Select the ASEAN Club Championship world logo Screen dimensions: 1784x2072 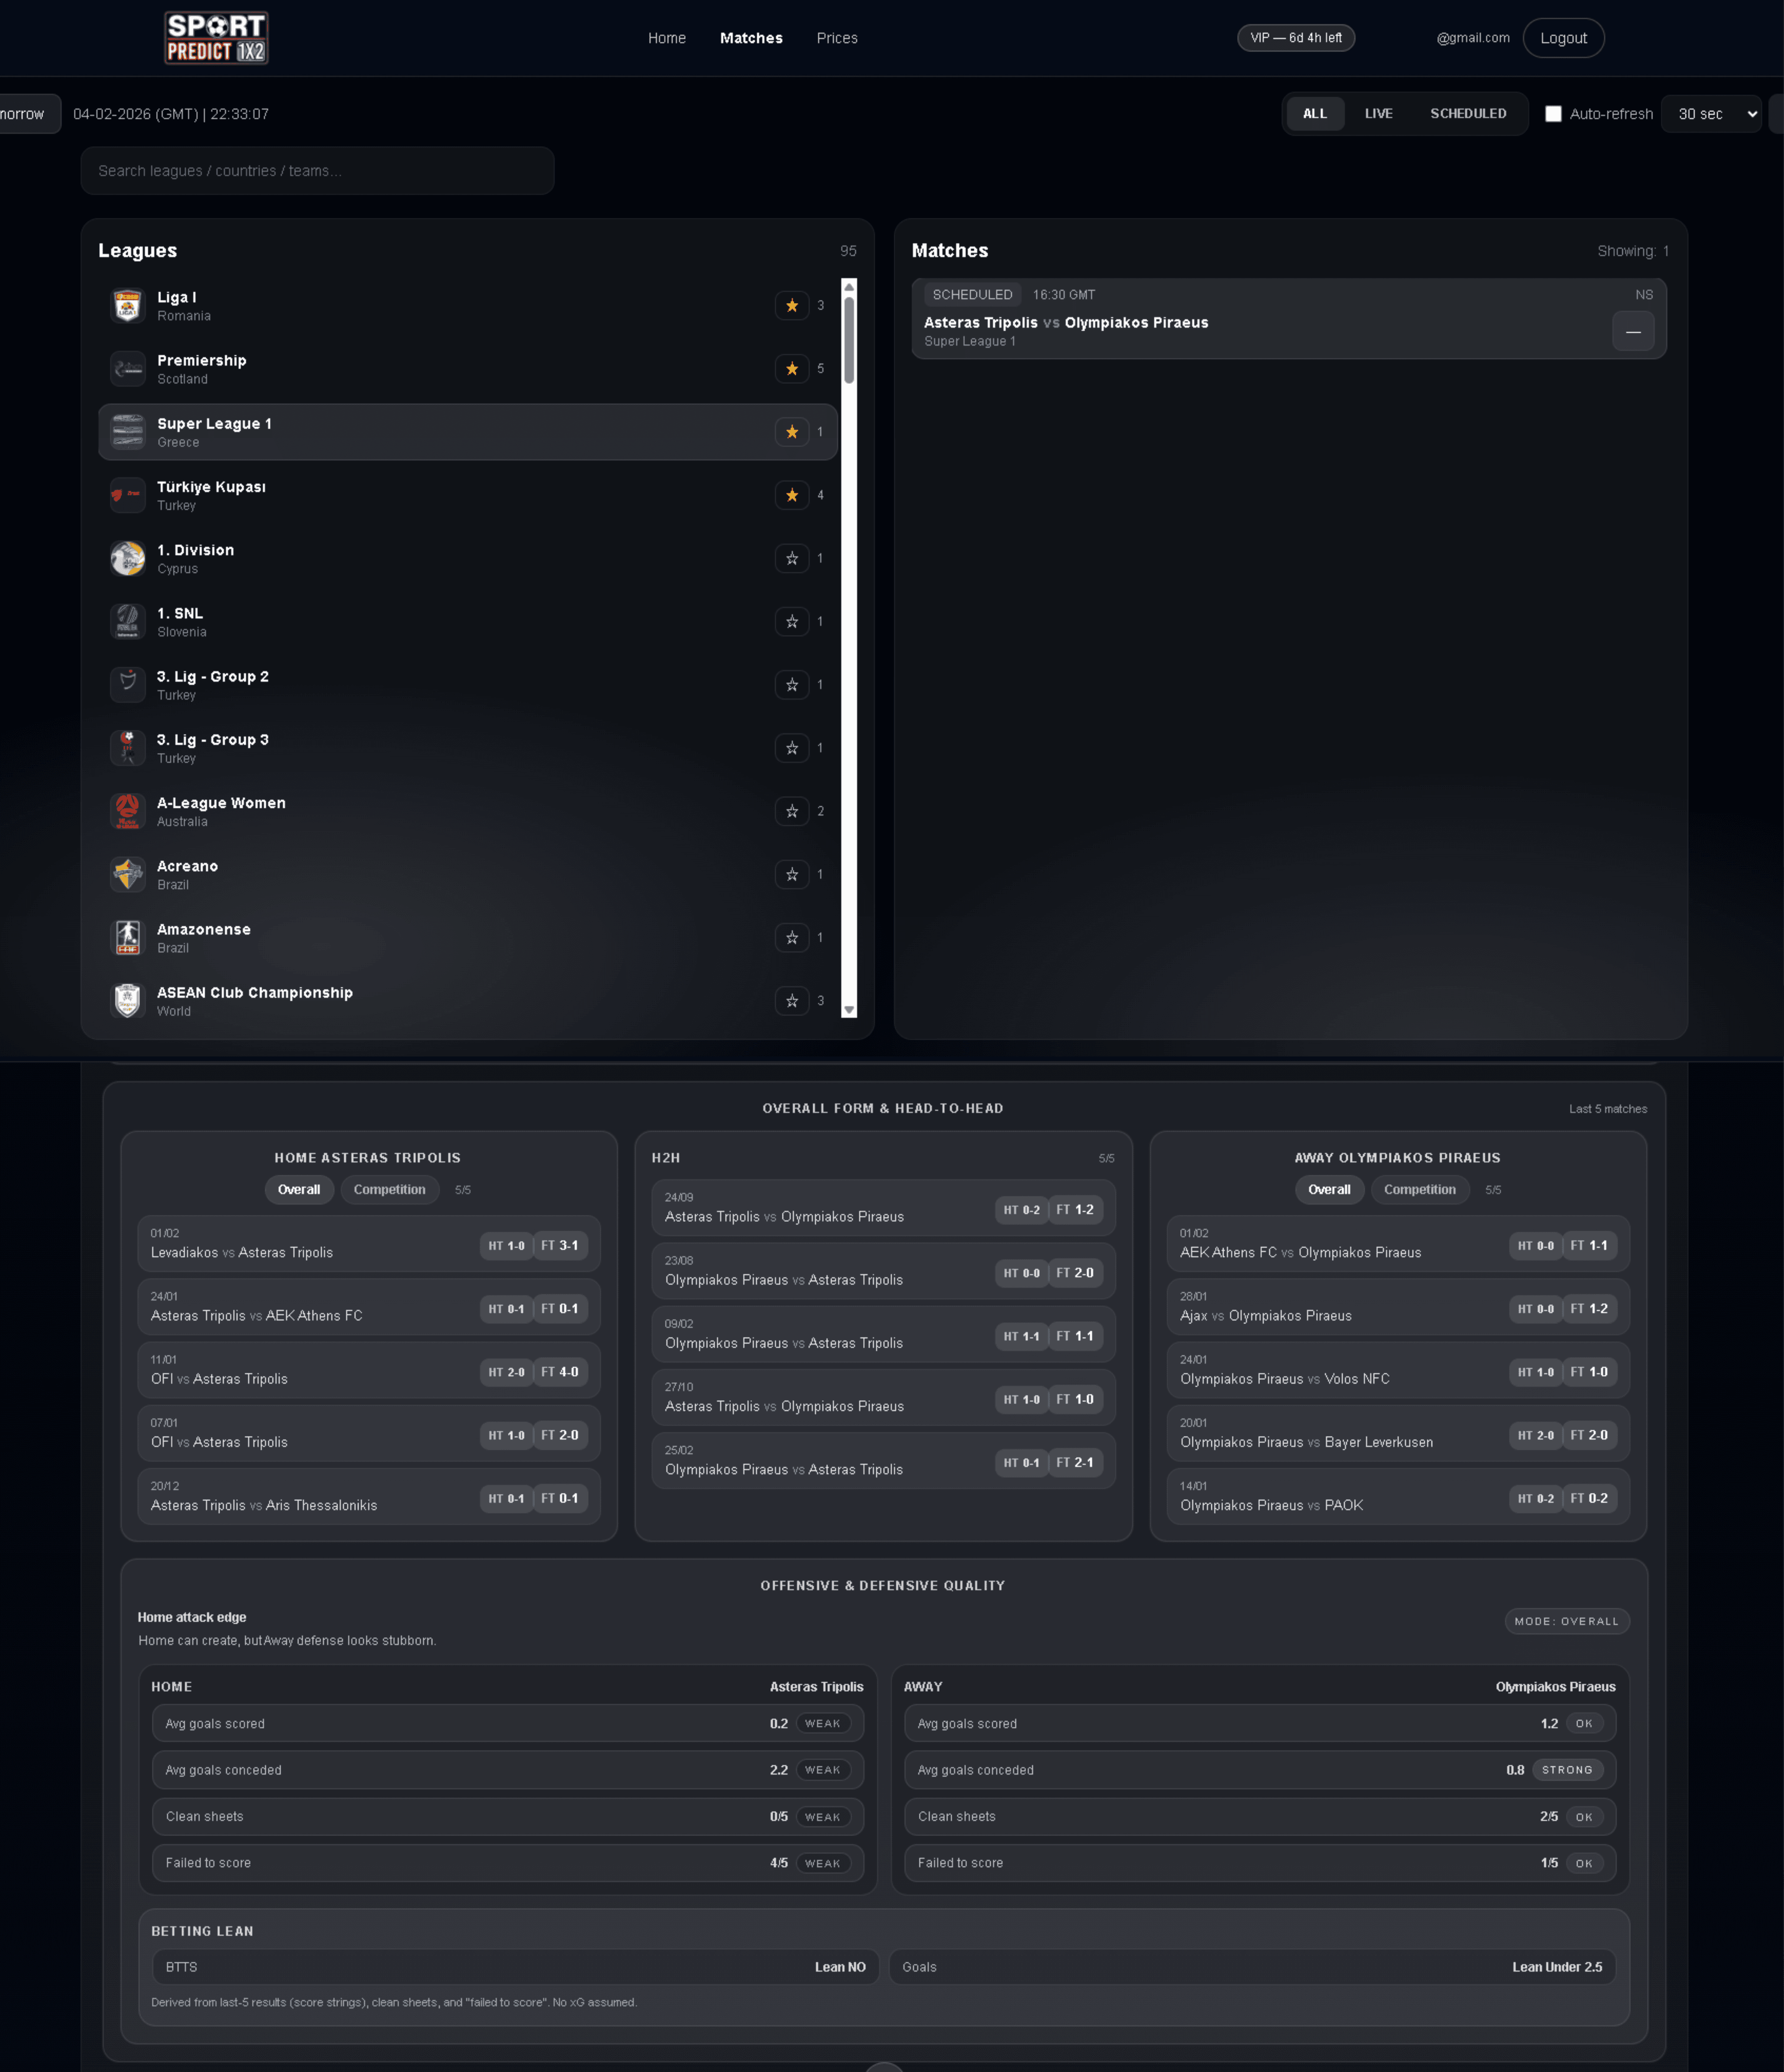point(128,1000)
